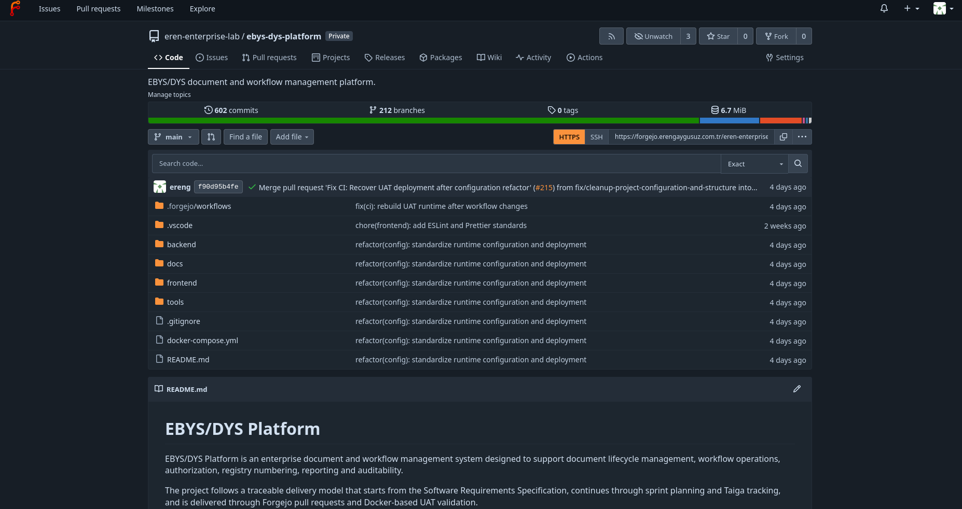Open the Activity tab
Image resolution: width=962 pixels, height=509 pixels.
click(533, 58)
